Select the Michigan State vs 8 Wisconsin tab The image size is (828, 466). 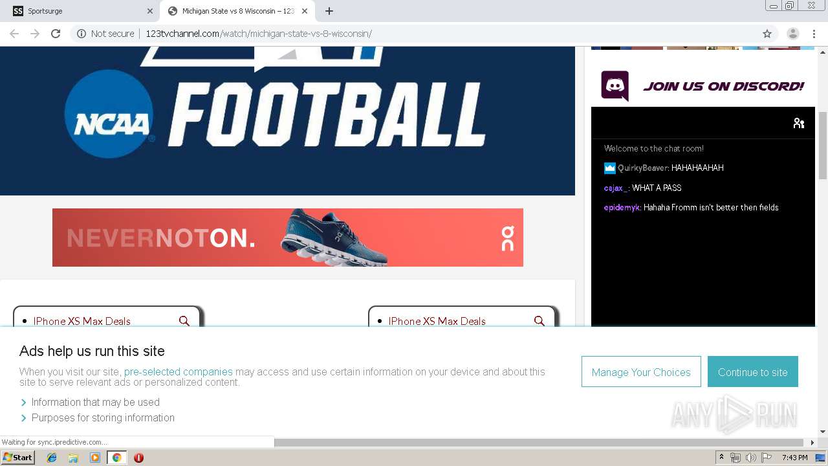click(x=237, y=11)
